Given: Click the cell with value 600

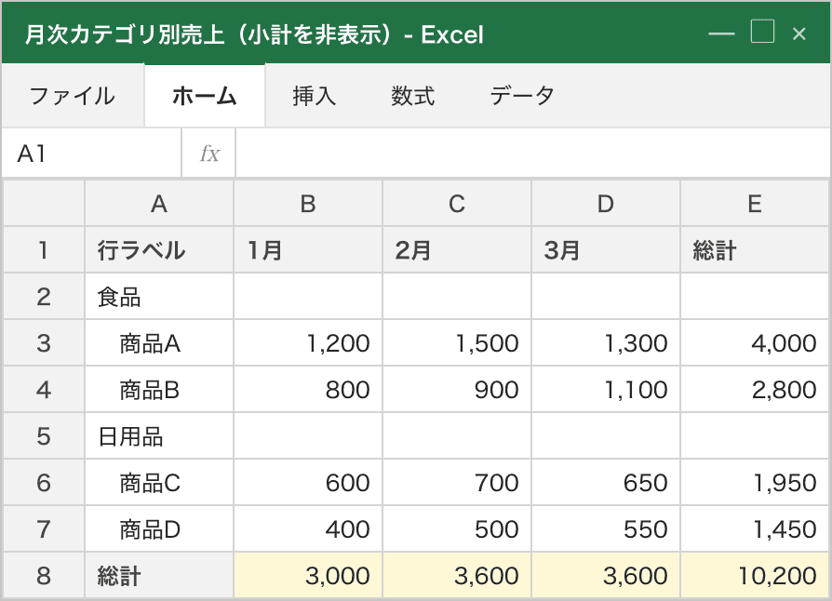Looking at the screenshot, I should click(x=308, y=483).
